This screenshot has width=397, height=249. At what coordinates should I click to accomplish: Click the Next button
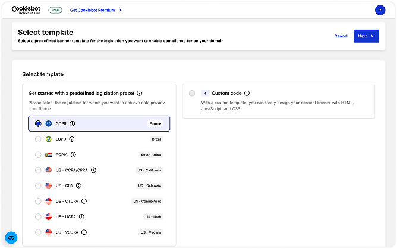click(366, 36)
